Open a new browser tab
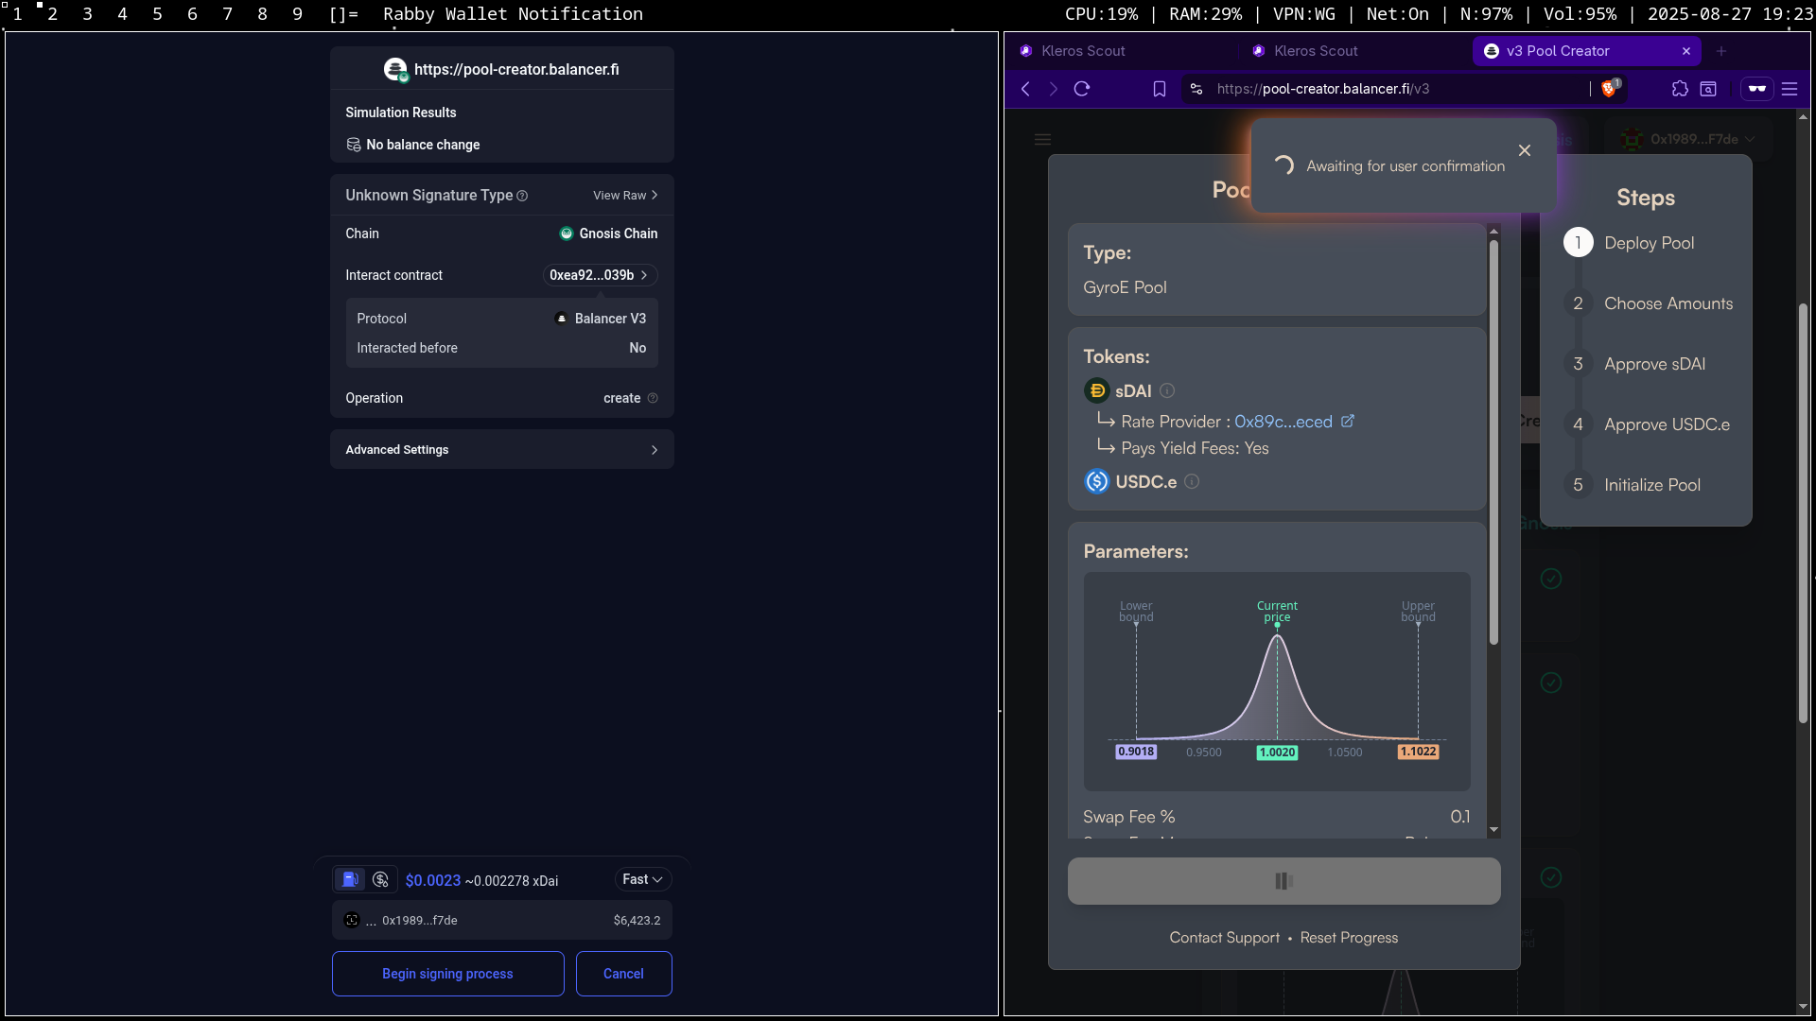 coord(1721,51)
